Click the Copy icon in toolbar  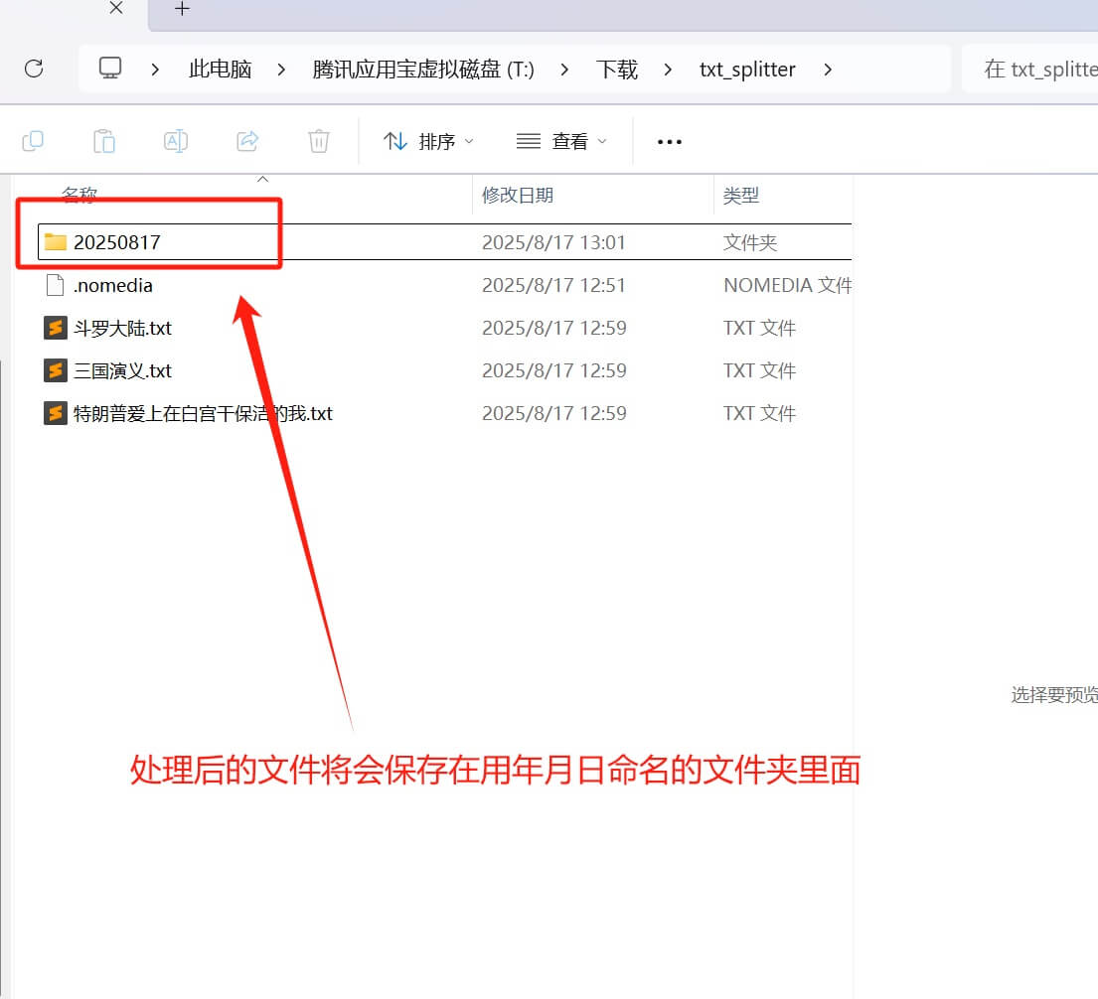click(33, 141)
